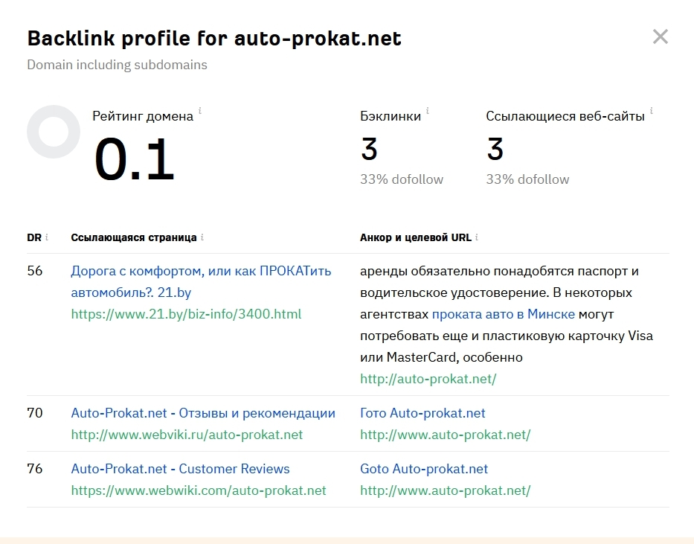Click the Backlinks count of 3
The width and height of the screenshot is (694, 544).
click(369, 149)
